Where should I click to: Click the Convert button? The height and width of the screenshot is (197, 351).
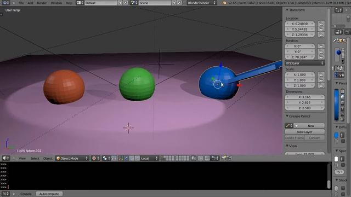(x=314, y=138)
